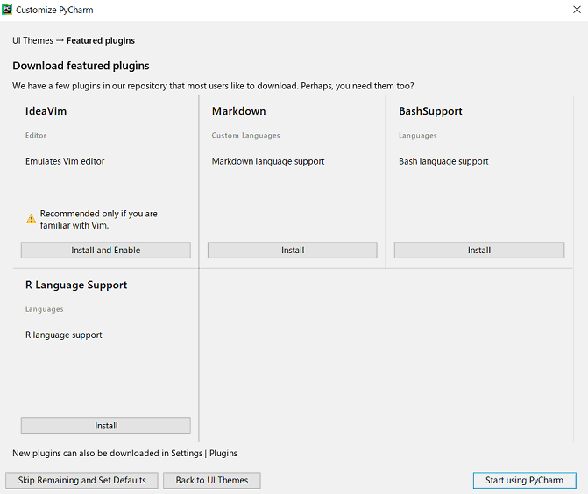This screenshot has width=588, height=494.
Task: Skip Remaining and Set Defaults
Action: click(81, 480)
